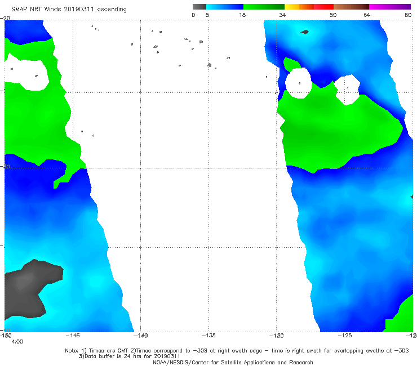This screenshot has height=366, width=417.
Task: Click the NOAA/NESDIS credit line
Action: 233,362
